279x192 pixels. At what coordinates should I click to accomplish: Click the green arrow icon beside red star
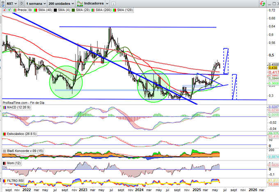(x=9, y=10)
